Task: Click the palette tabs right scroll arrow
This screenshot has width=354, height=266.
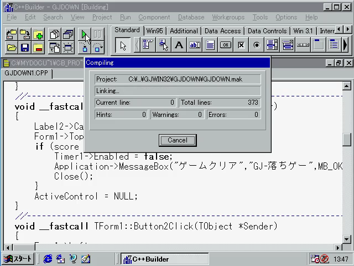Action: point(347,29)
